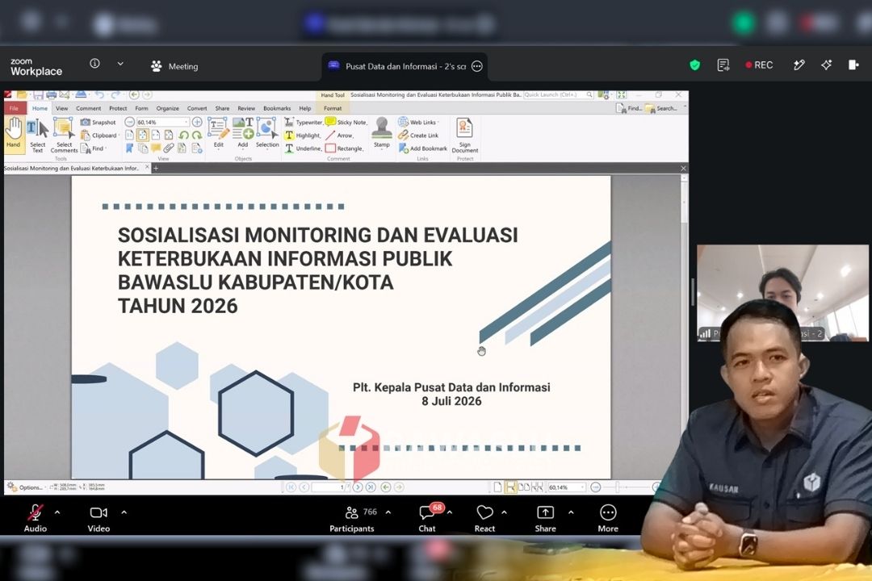Switch to the Comment ribbon tab
The width and height of the screenshot is (872, 581).
89,108
